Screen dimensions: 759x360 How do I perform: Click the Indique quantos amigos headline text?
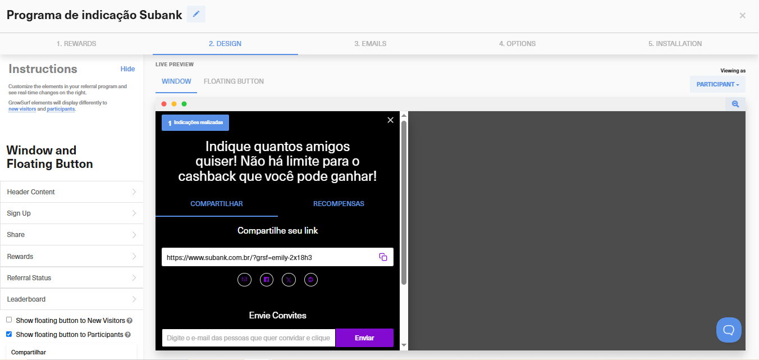[277, 162]
